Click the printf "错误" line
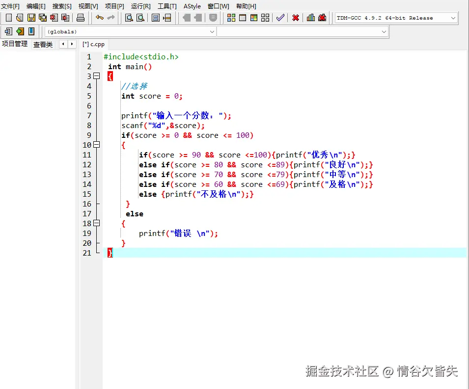Screen dimensions: 469x389 (179, 233)
